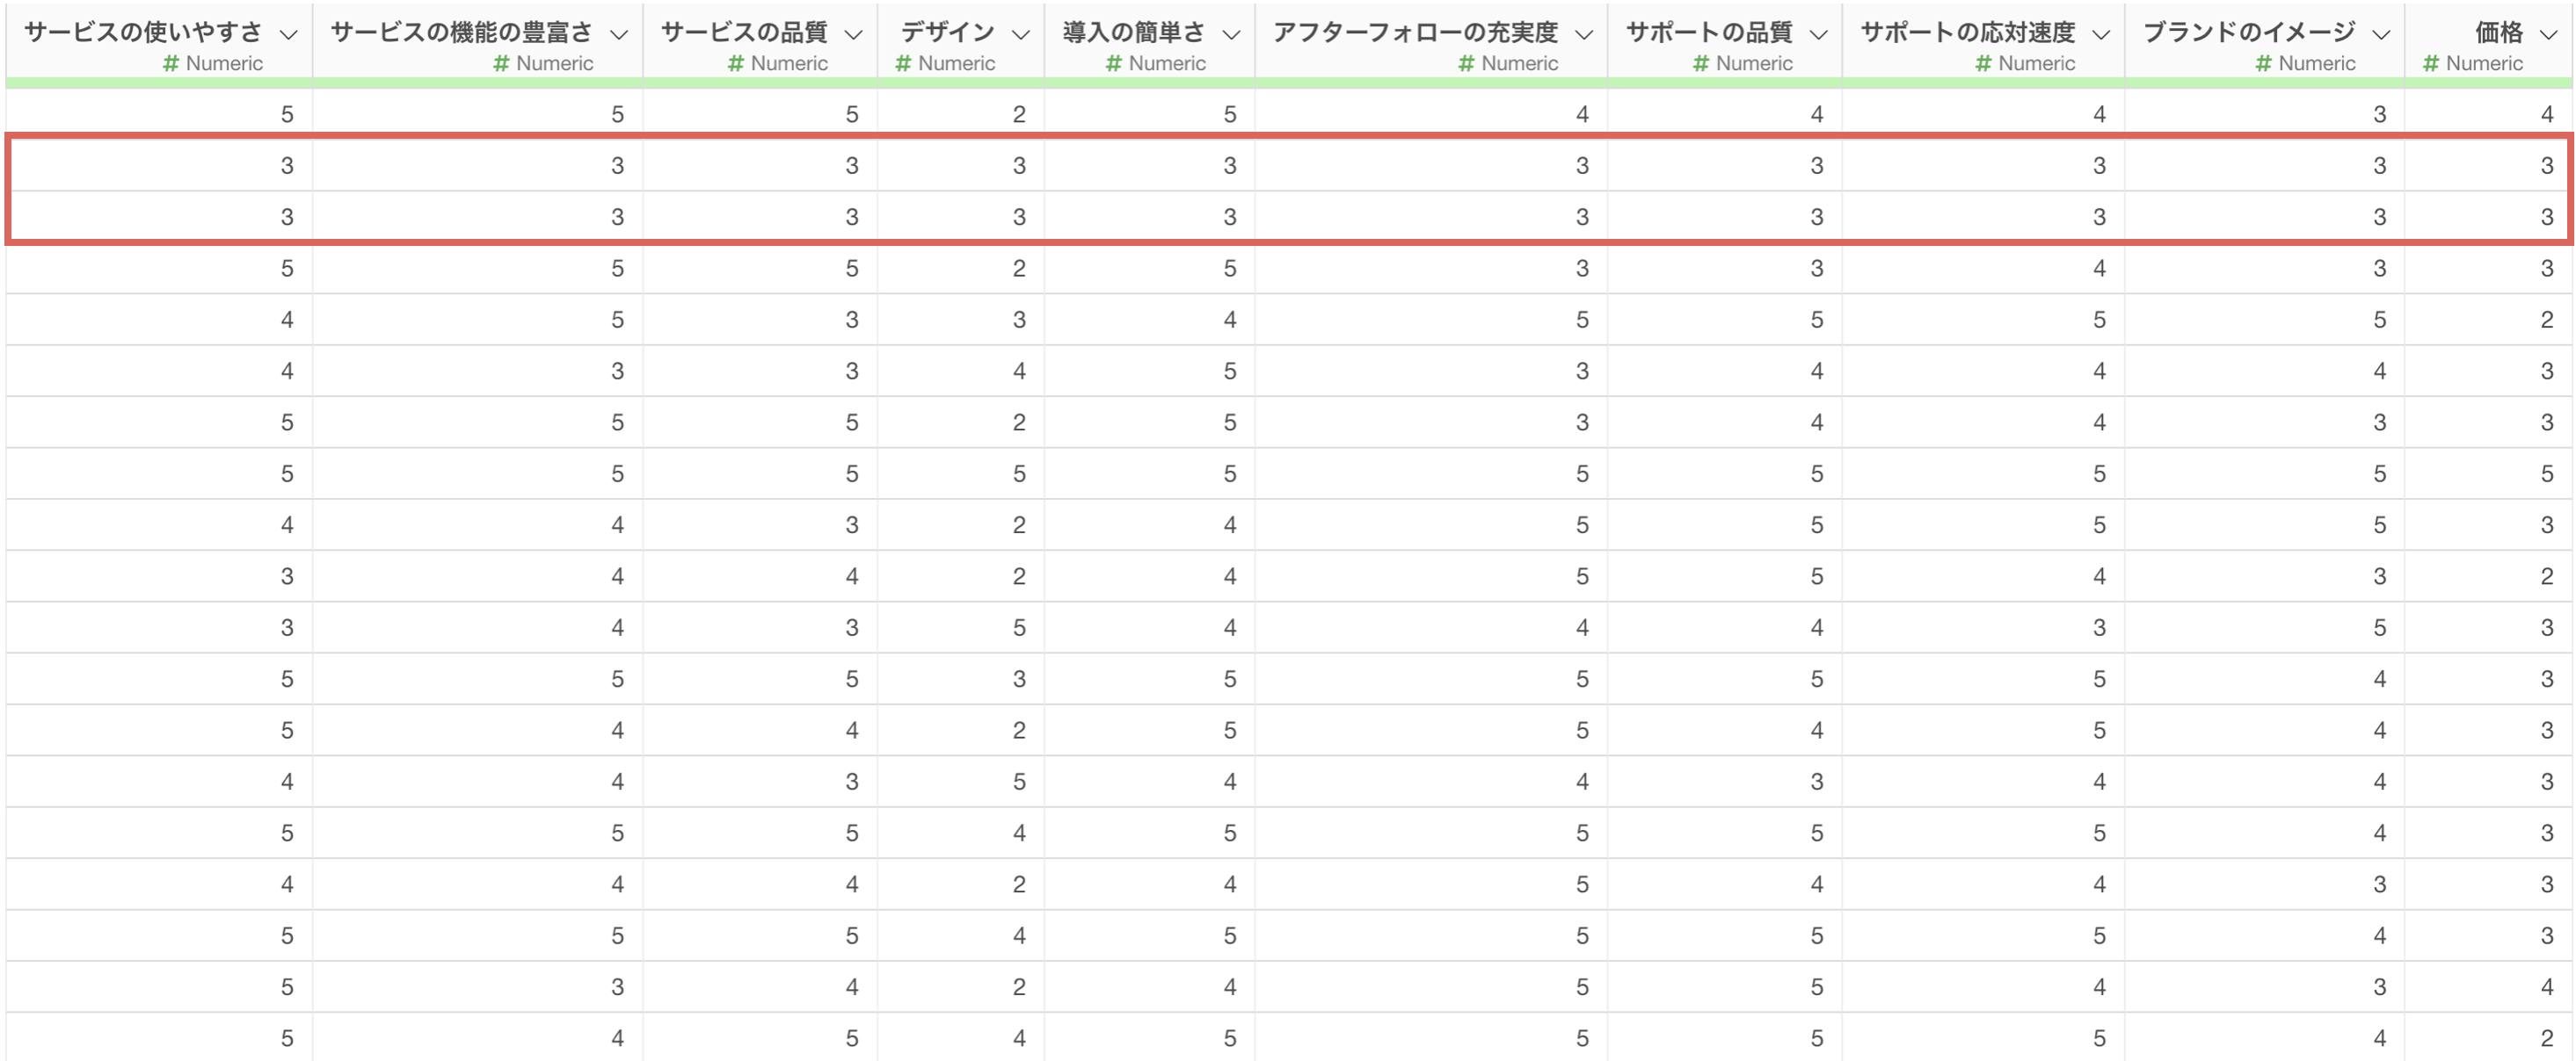Click Numeric hash icon under サポートの品質

click(x=1701, y=64)
